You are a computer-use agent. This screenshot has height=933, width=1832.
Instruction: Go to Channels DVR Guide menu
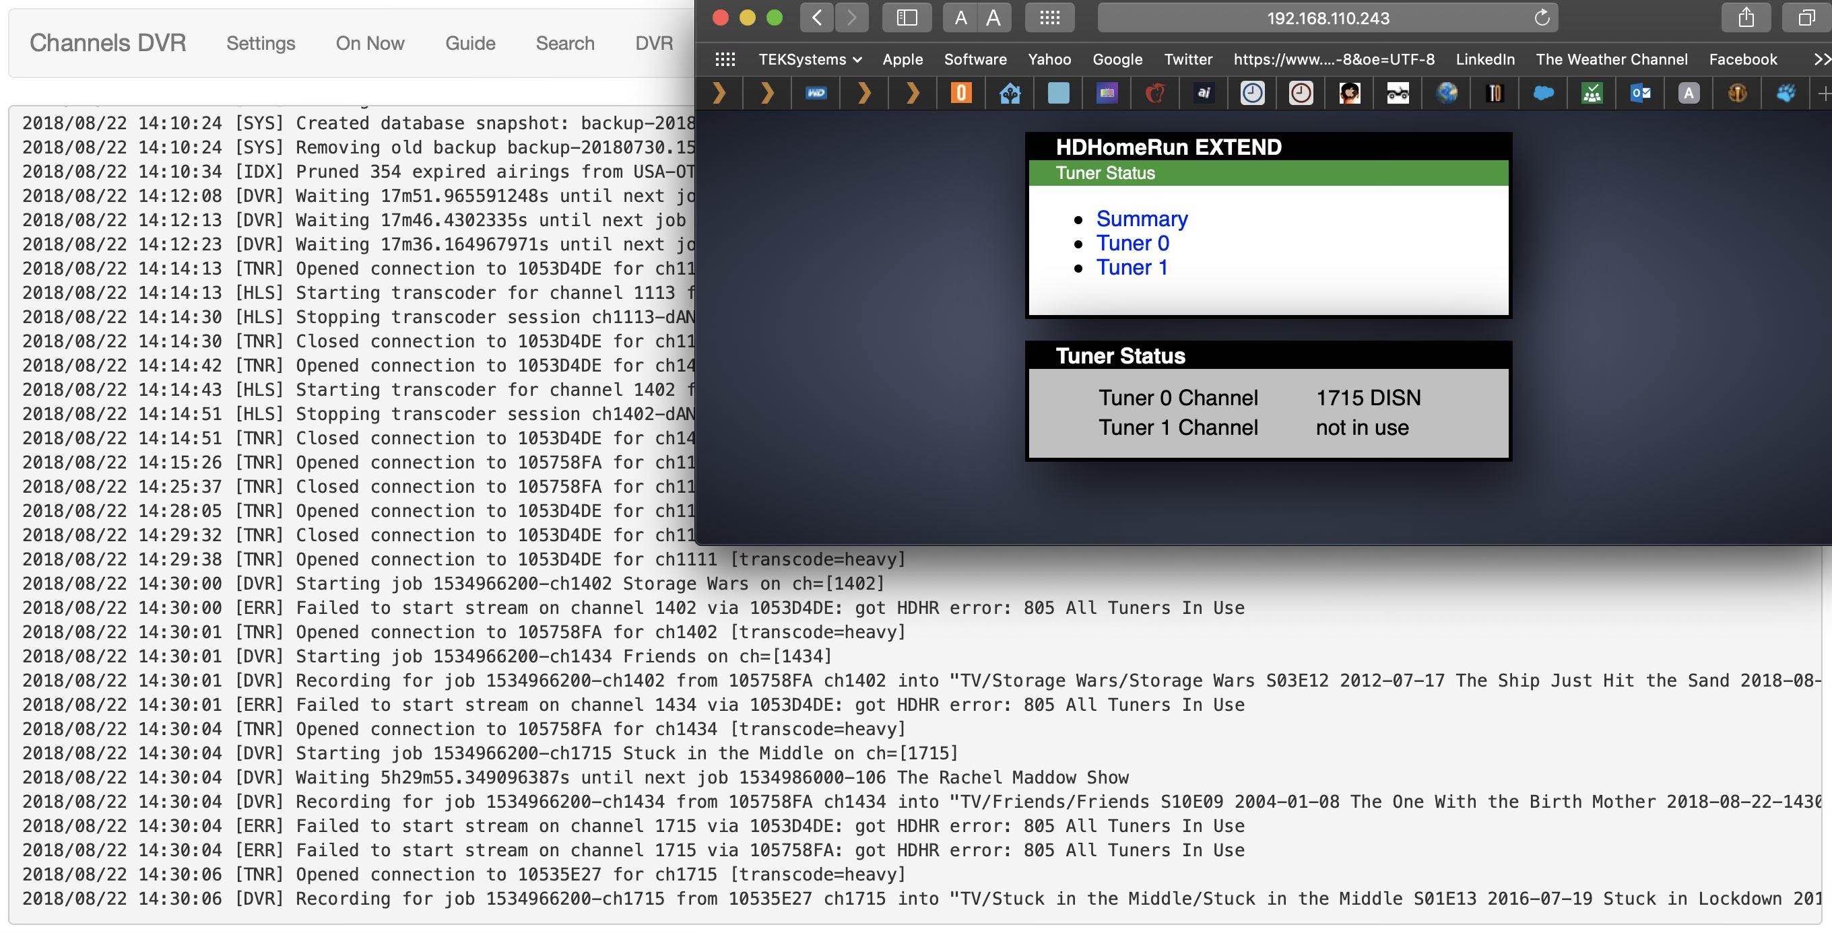click(470, 43)
